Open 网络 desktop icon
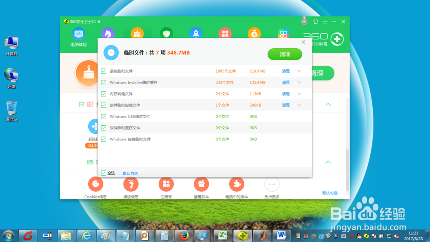 [12, 78]
